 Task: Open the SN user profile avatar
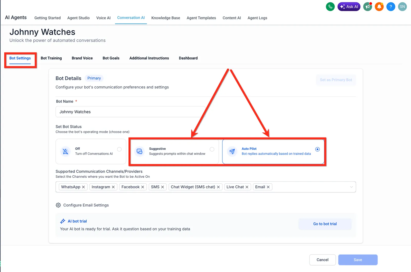(402, 7)
